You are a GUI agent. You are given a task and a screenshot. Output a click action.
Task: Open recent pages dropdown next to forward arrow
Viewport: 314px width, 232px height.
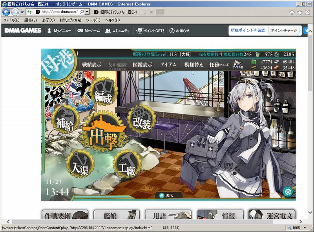pyautogui.click(x=22, y=12)
